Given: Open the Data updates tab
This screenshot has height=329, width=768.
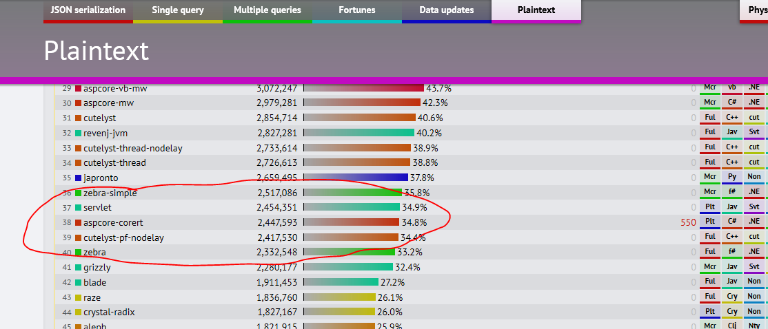Looking at the screenshot, I should point(447,11).
